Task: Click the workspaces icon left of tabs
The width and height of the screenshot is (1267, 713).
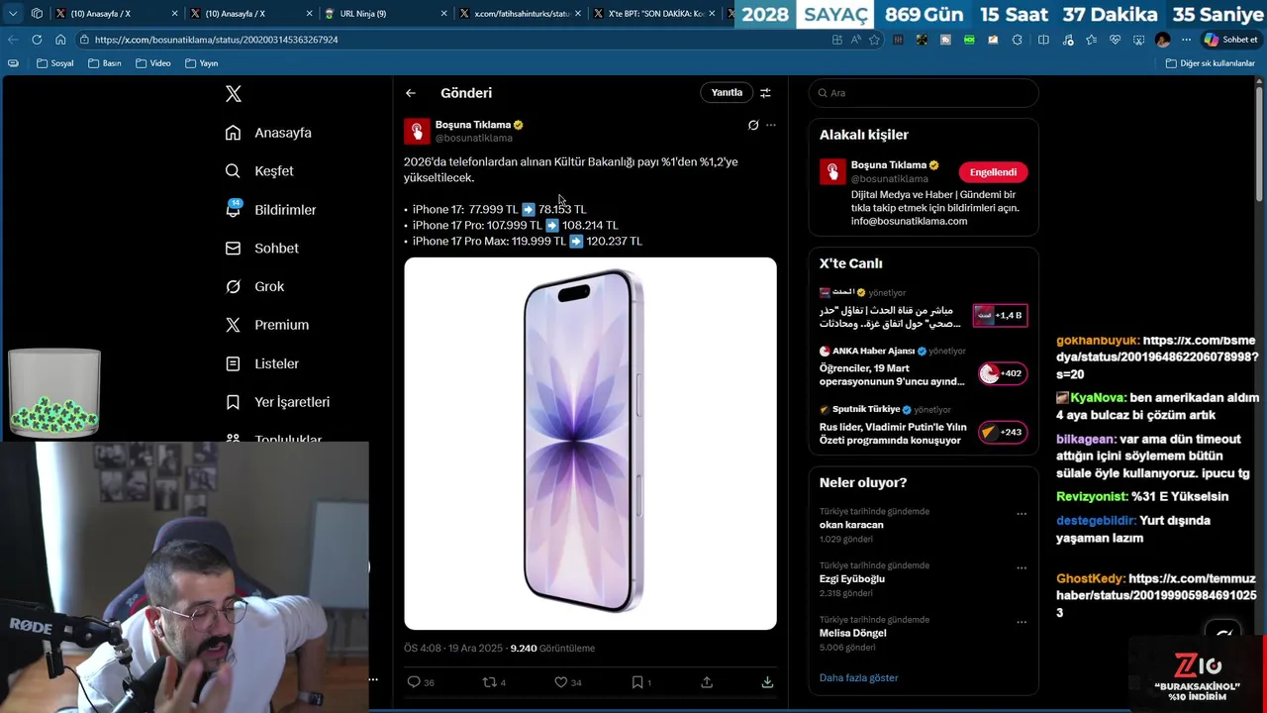Action: pos(37,14)
